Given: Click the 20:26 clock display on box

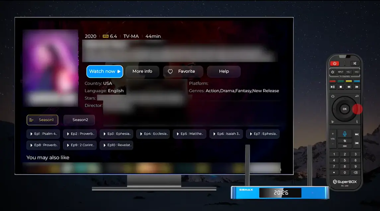Looking at the screenshot, I should [281, 193].
